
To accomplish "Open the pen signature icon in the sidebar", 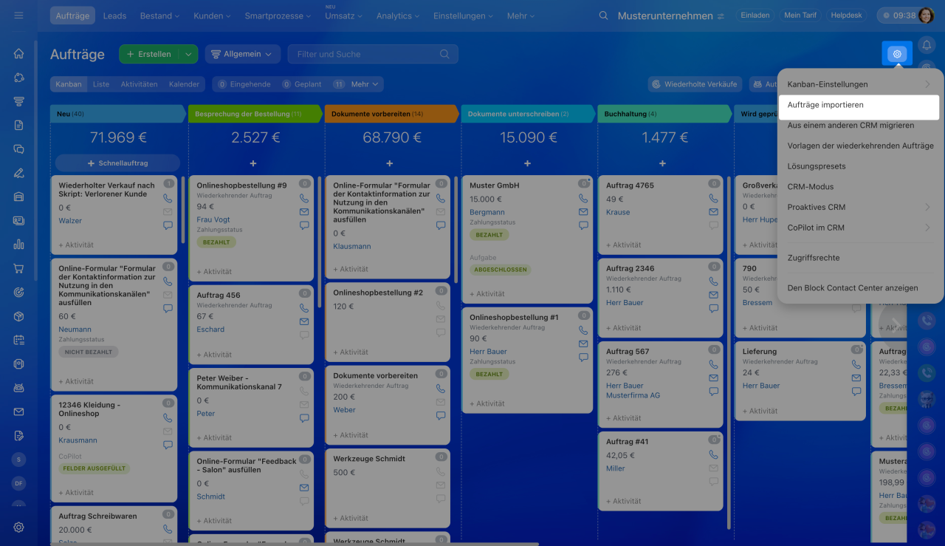I will coord(18,173).
